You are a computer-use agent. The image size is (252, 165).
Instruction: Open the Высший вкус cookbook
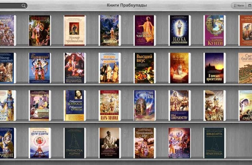coord(145,68)
